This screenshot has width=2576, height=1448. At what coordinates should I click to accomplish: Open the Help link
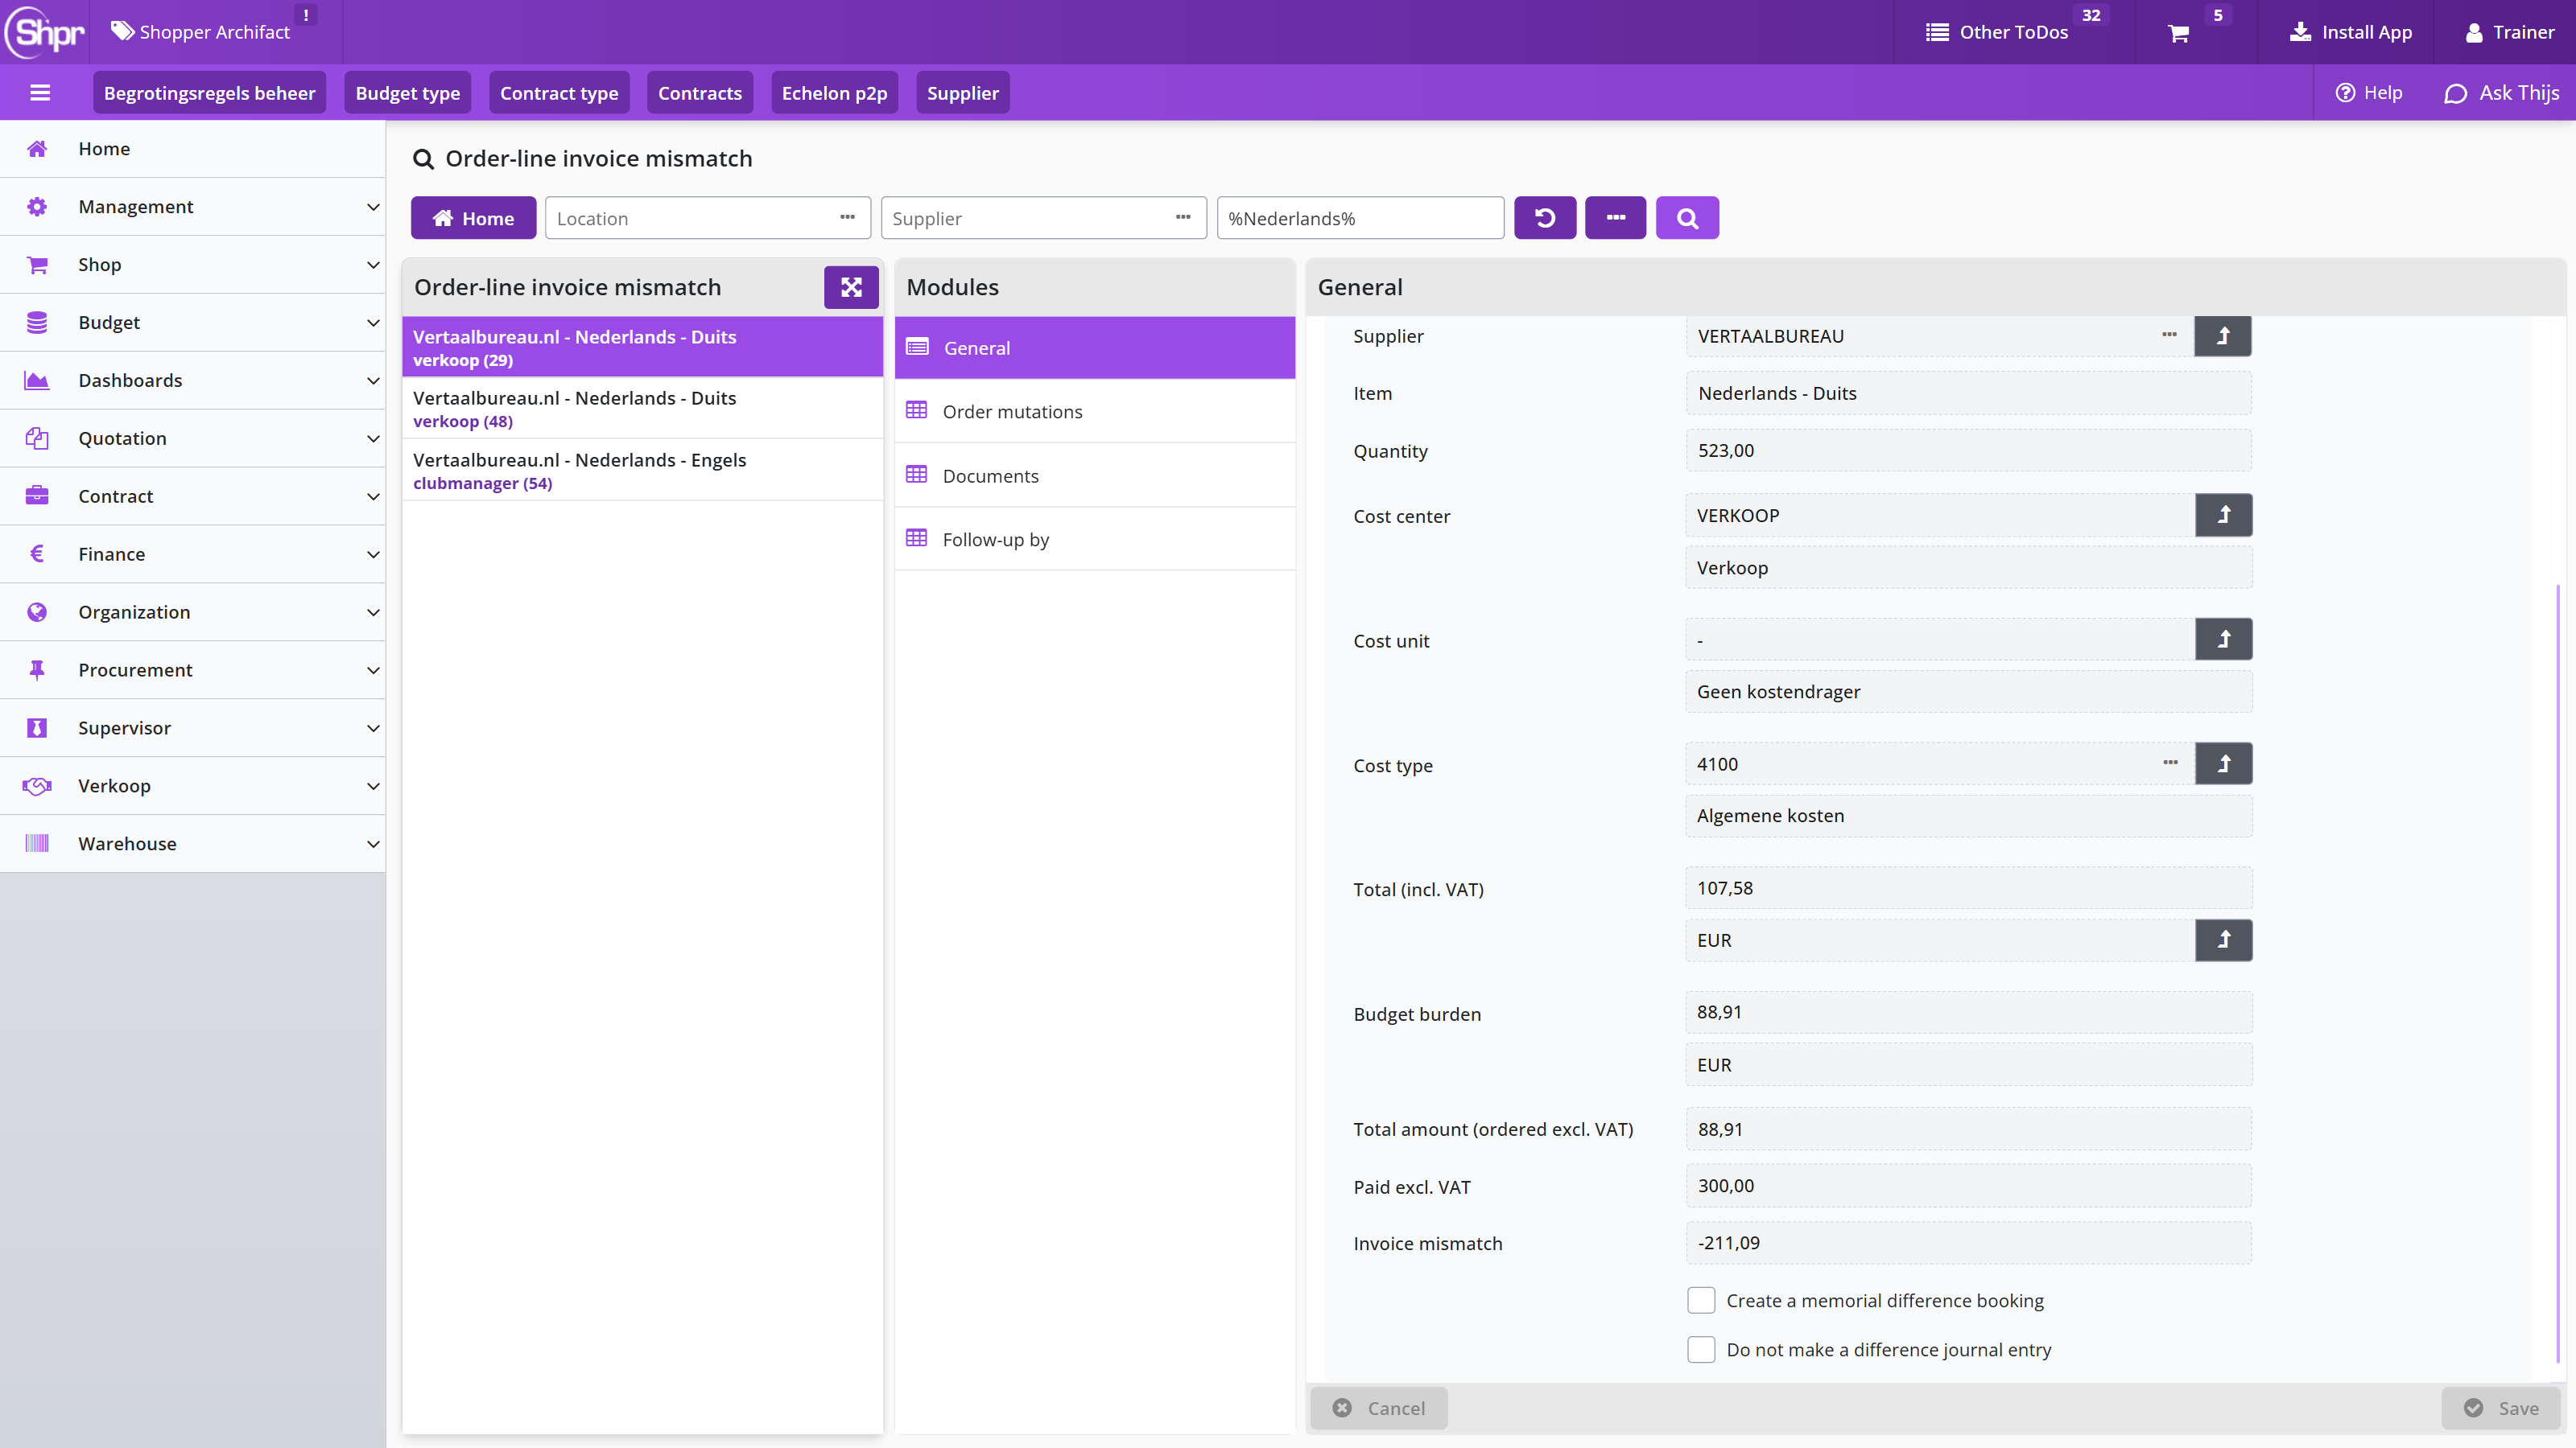click(x=2369, y=93)
